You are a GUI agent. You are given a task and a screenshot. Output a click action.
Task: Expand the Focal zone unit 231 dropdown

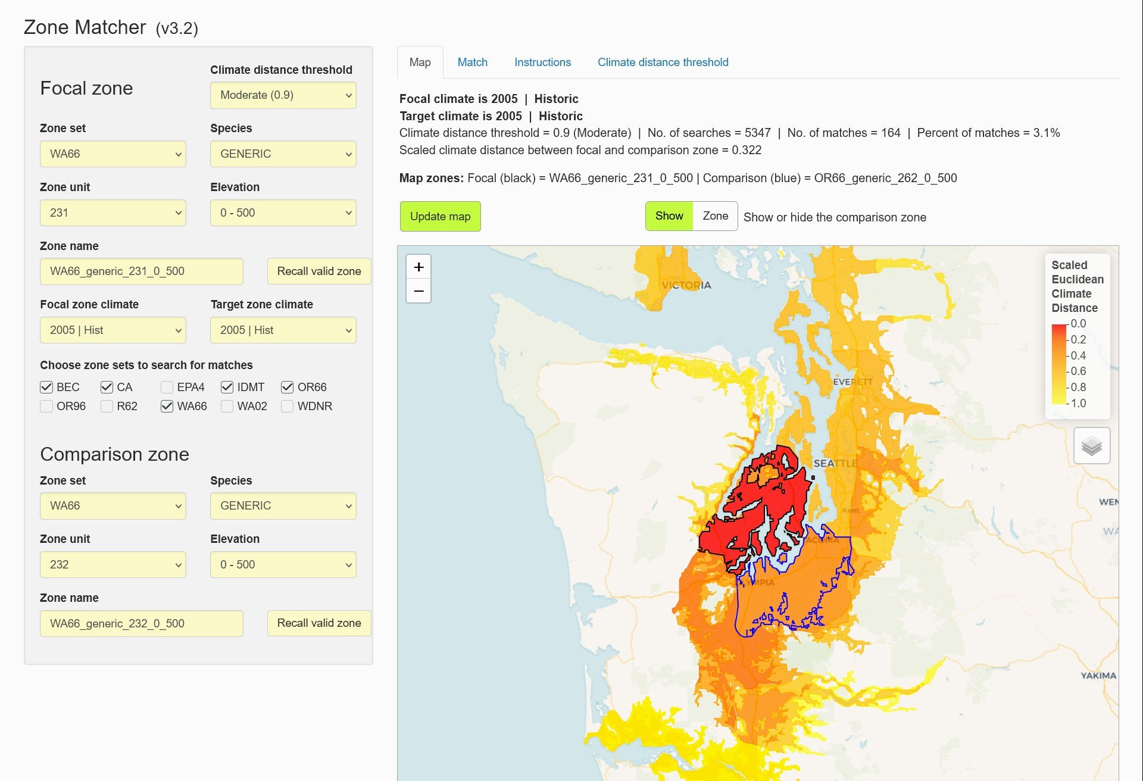pyautogui.click(x=113, y=213)
